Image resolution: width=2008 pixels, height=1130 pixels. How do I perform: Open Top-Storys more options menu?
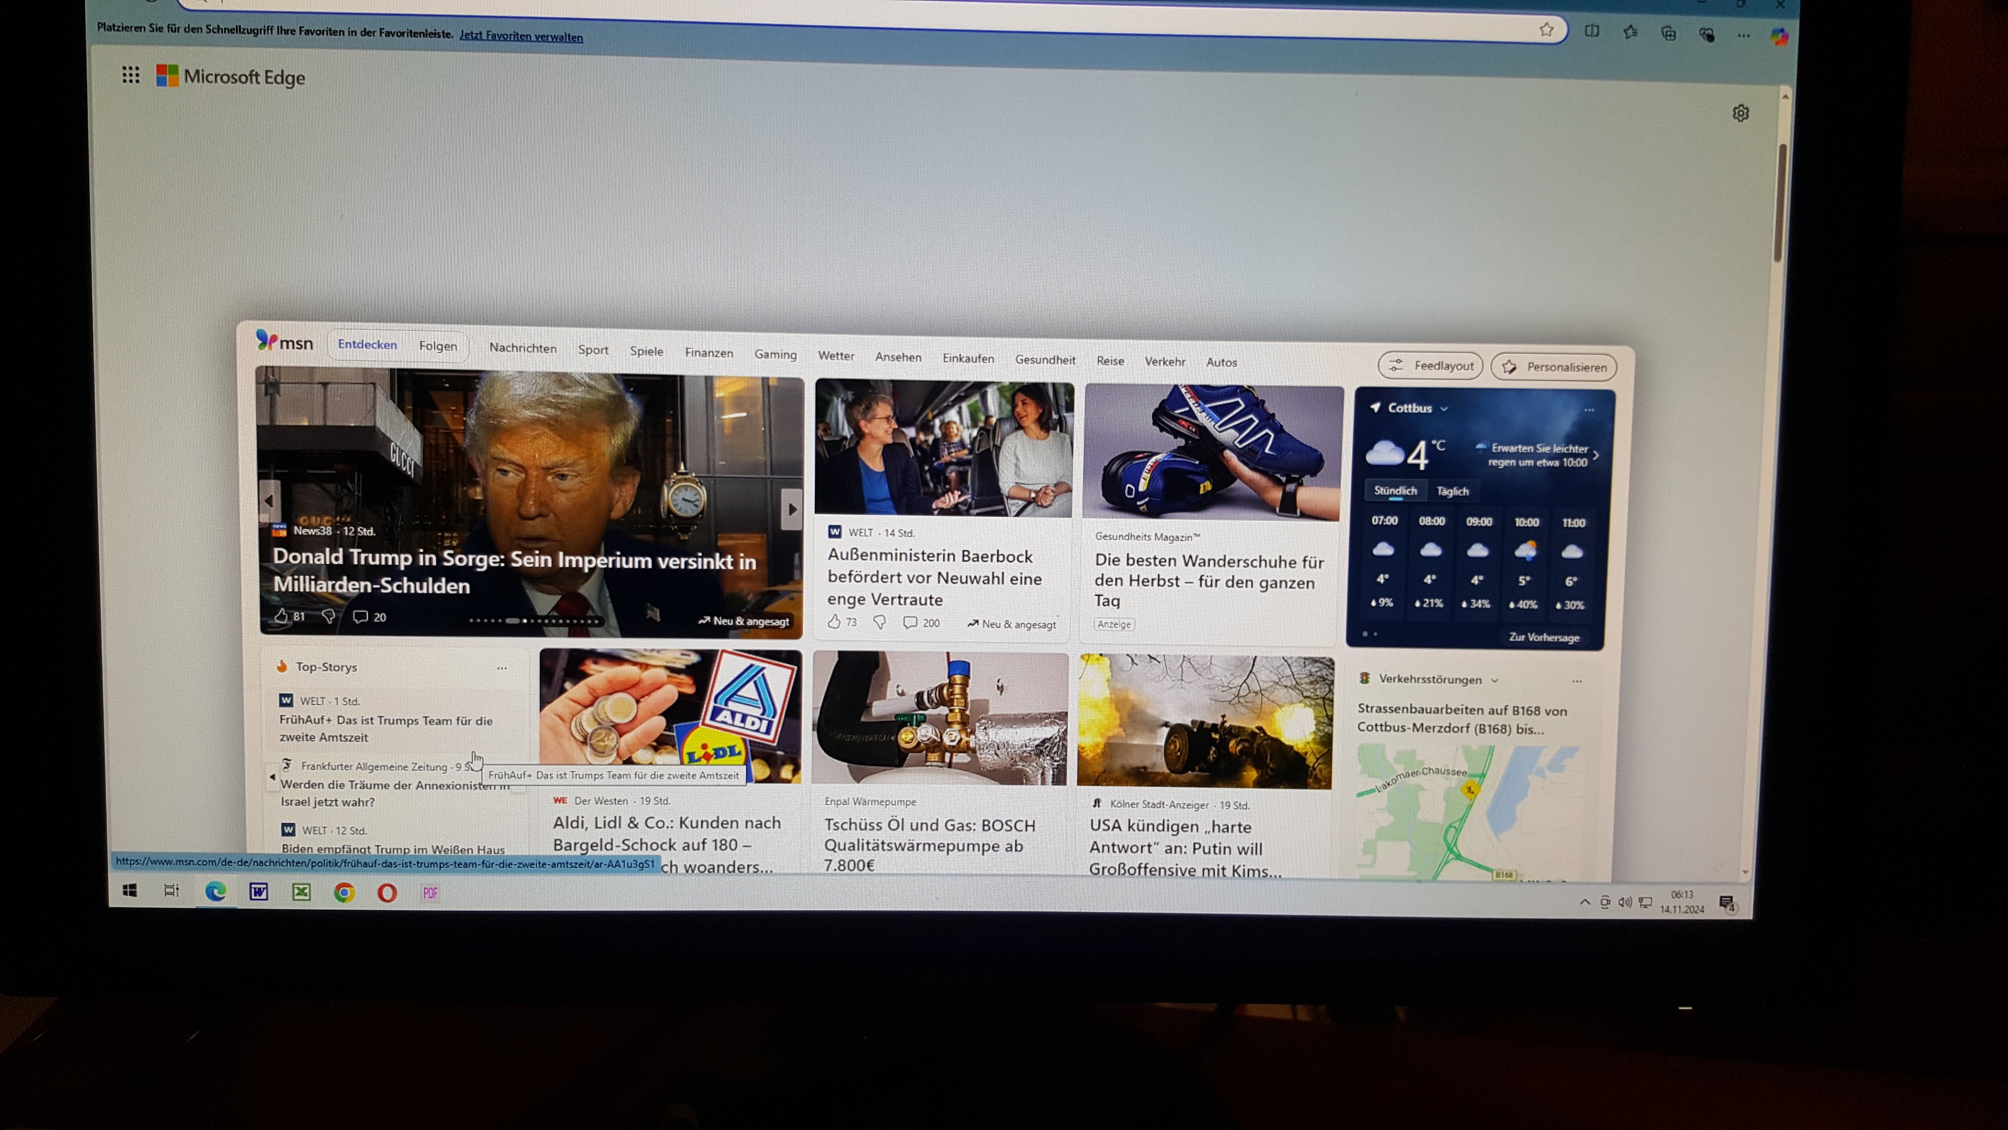point(502,668)
